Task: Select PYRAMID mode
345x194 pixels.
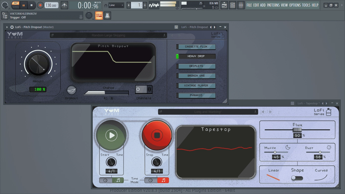Action: [196, 95]
